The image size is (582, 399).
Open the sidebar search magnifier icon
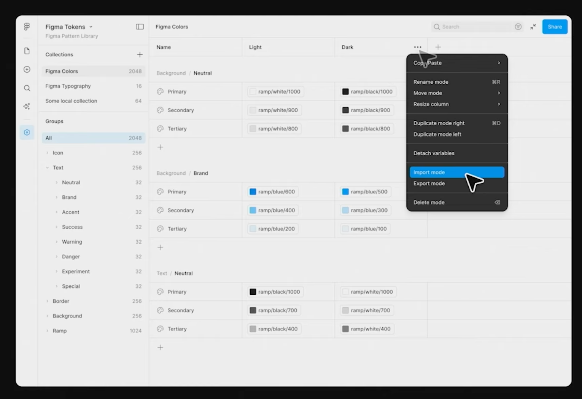point(27,88)
